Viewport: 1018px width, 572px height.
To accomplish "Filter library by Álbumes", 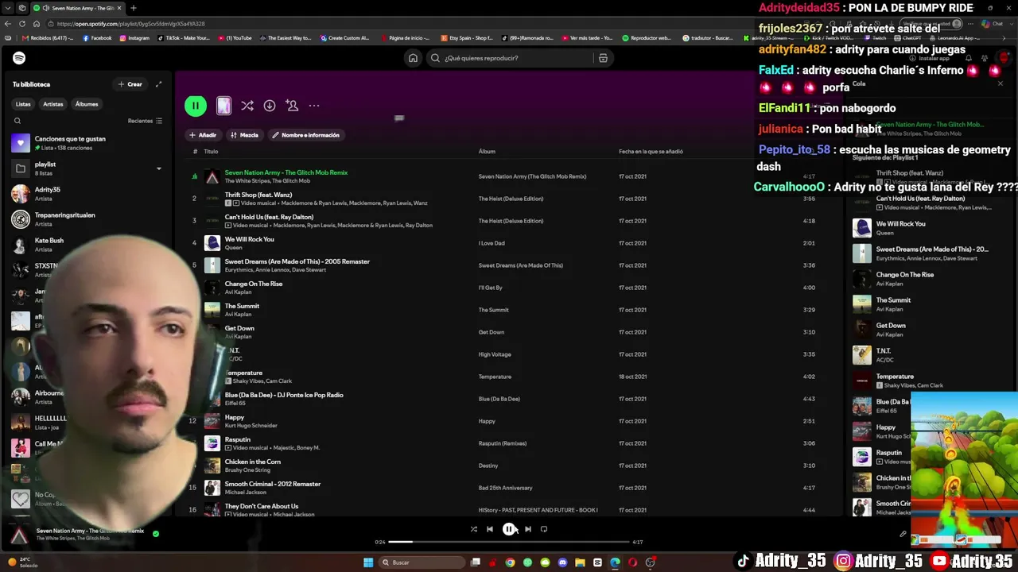I will point(87,104).
